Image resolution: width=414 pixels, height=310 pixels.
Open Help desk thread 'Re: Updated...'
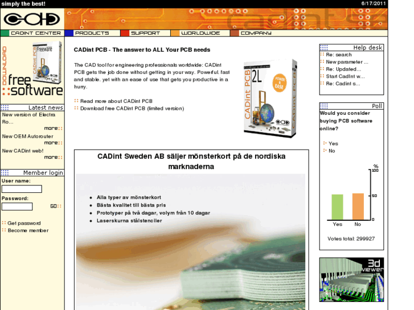[343, 69]
